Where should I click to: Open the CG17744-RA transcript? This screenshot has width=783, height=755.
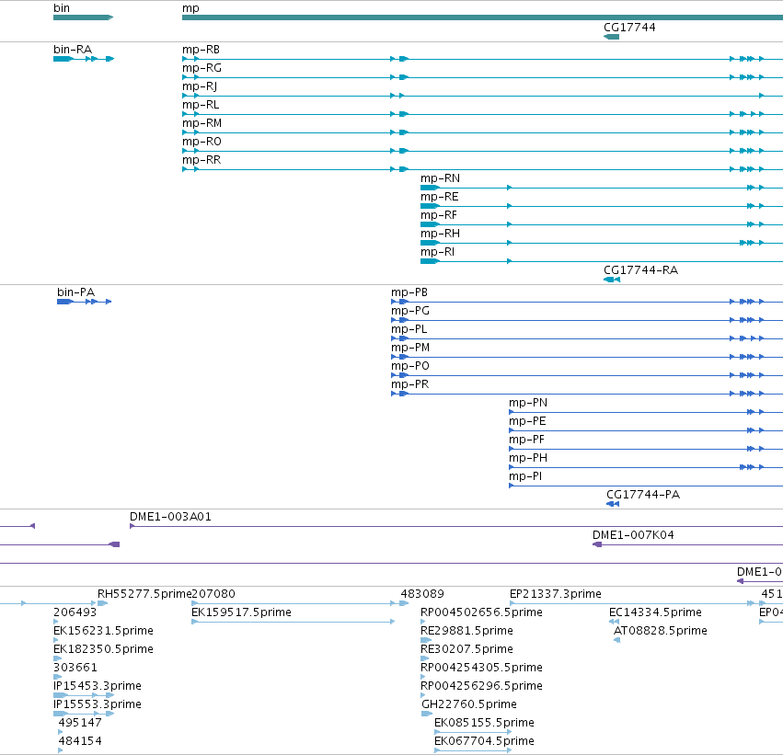[x=640, y=270]
